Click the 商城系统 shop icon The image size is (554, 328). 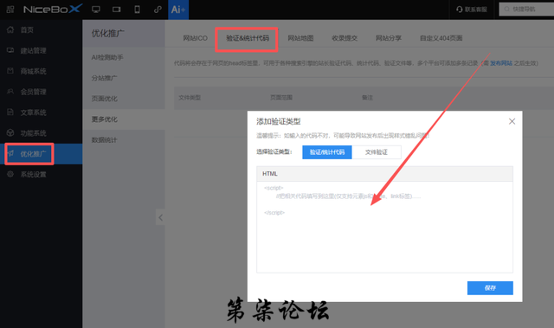pyautogui.click(x=10, y=71)
